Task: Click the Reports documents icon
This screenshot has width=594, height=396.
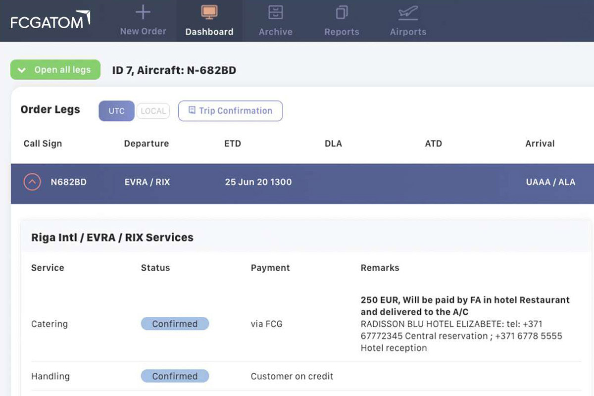Action: click(x=342, y=12)
